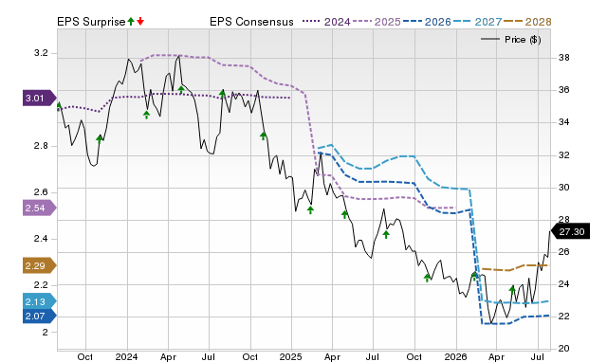Click the surprise arrow just after Apr 2025

click(x=345, y=214)
